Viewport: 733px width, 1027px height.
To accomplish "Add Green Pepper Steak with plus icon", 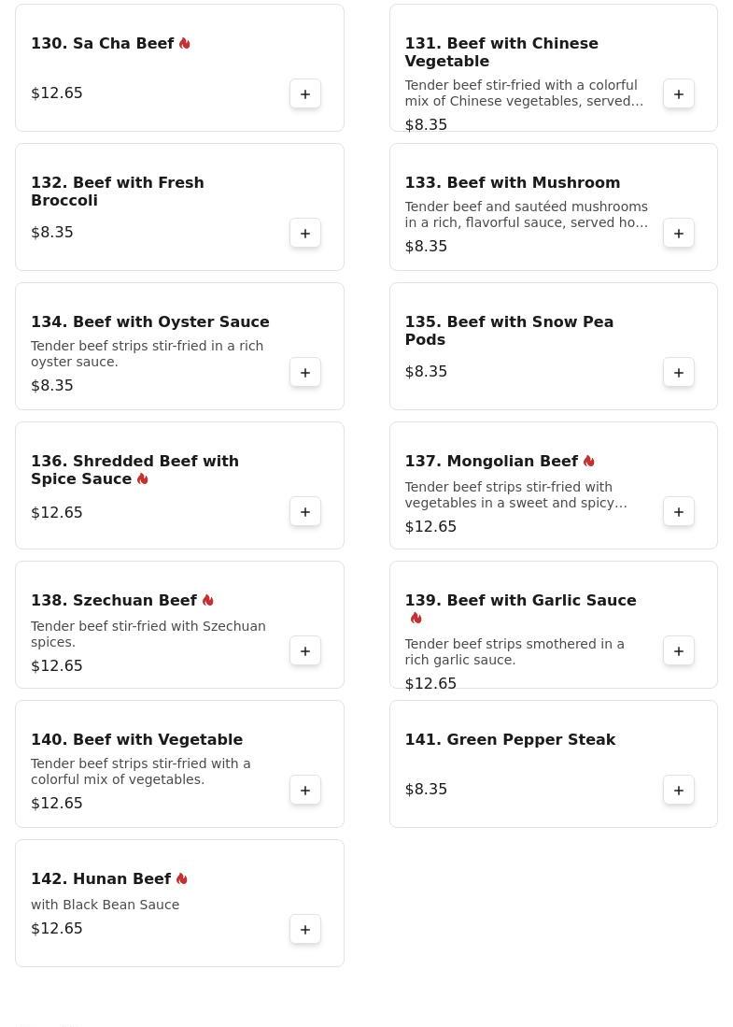I will tap(679, 791).
